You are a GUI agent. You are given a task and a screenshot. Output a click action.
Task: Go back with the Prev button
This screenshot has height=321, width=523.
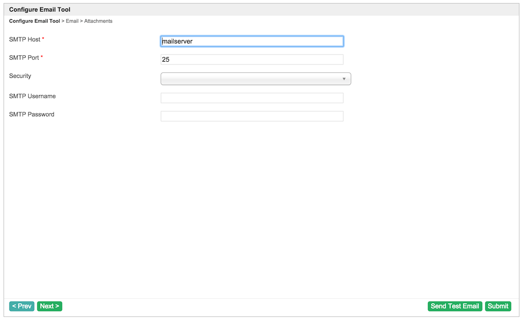22,306
